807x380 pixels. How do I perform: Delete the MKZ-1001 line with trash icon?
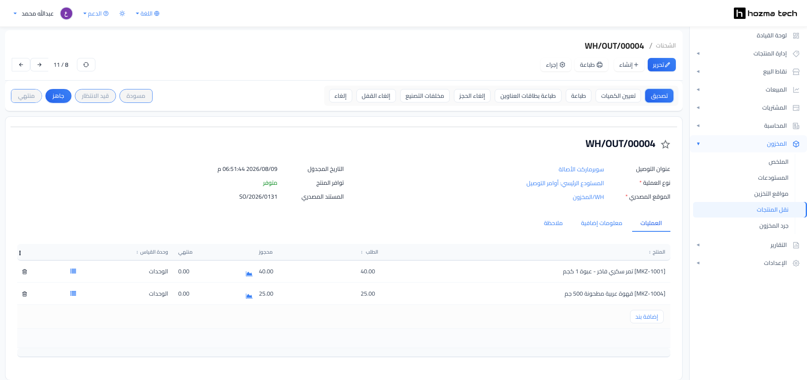point(25,272)
